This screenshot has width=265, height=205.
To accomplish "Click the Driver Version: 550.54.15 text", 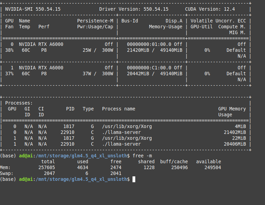I will [x=134, y=9].
